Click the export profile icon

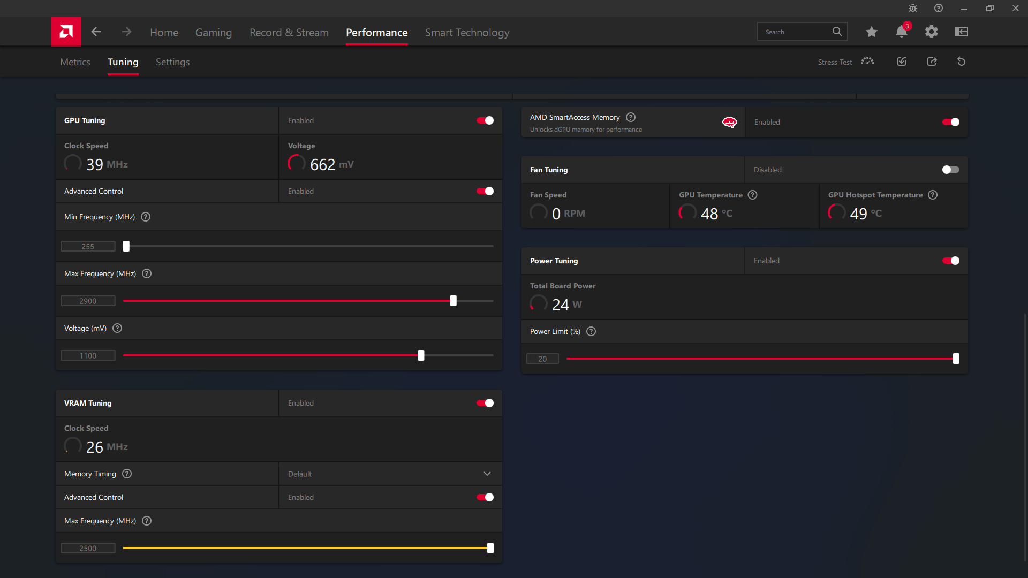point(932,62)
